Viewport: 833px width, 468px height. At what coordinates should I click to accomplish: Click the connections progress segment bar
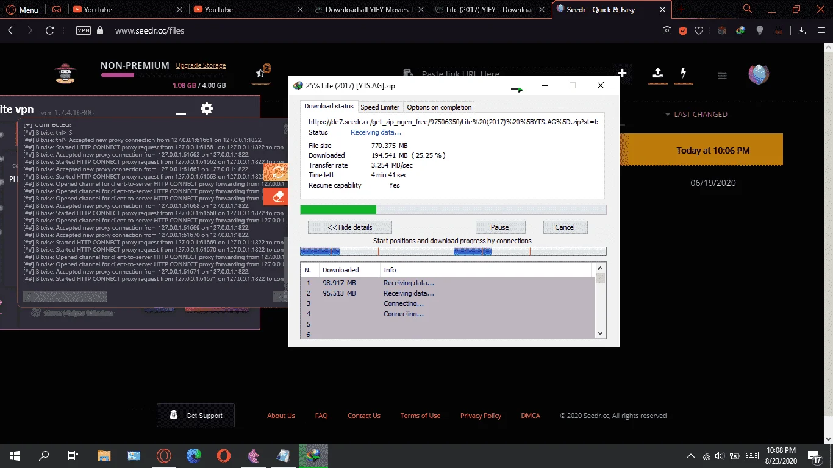click(x=454, y=251)
